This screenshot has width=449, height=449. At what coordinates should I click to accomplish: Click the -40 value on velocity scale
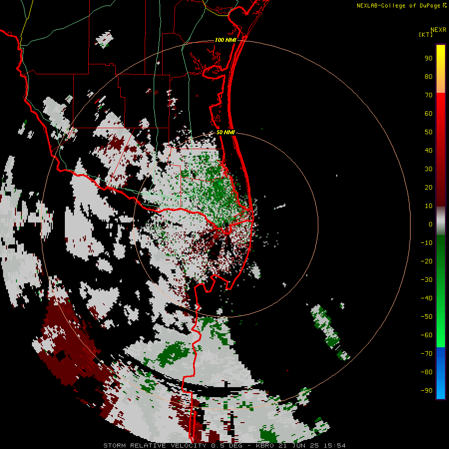point(427,298)
